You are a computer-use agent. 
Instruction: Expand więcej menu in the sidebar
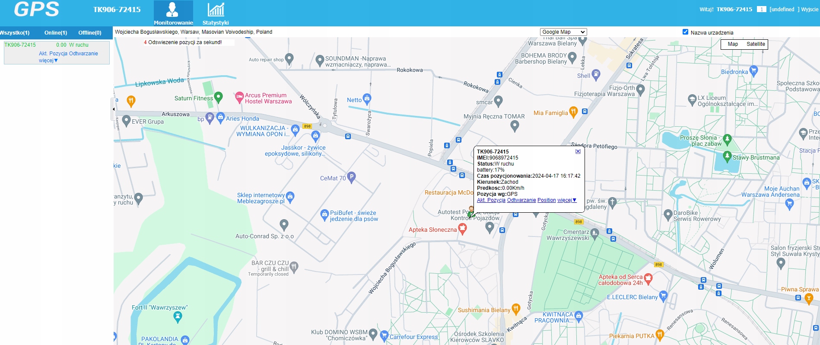[x=48, y=61]
